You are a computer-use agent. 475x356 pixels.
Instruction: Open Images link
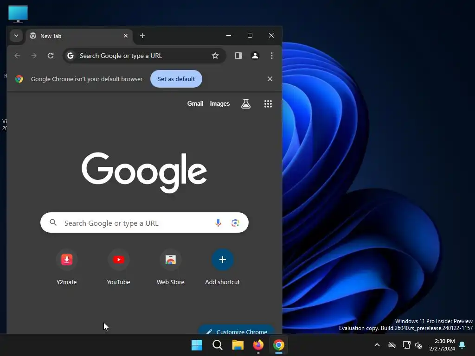coord(219,103)
